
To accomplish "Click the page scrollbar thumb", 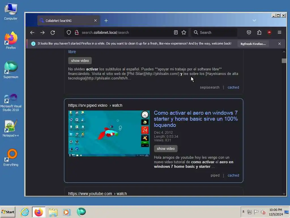I will tap(284, 61).
